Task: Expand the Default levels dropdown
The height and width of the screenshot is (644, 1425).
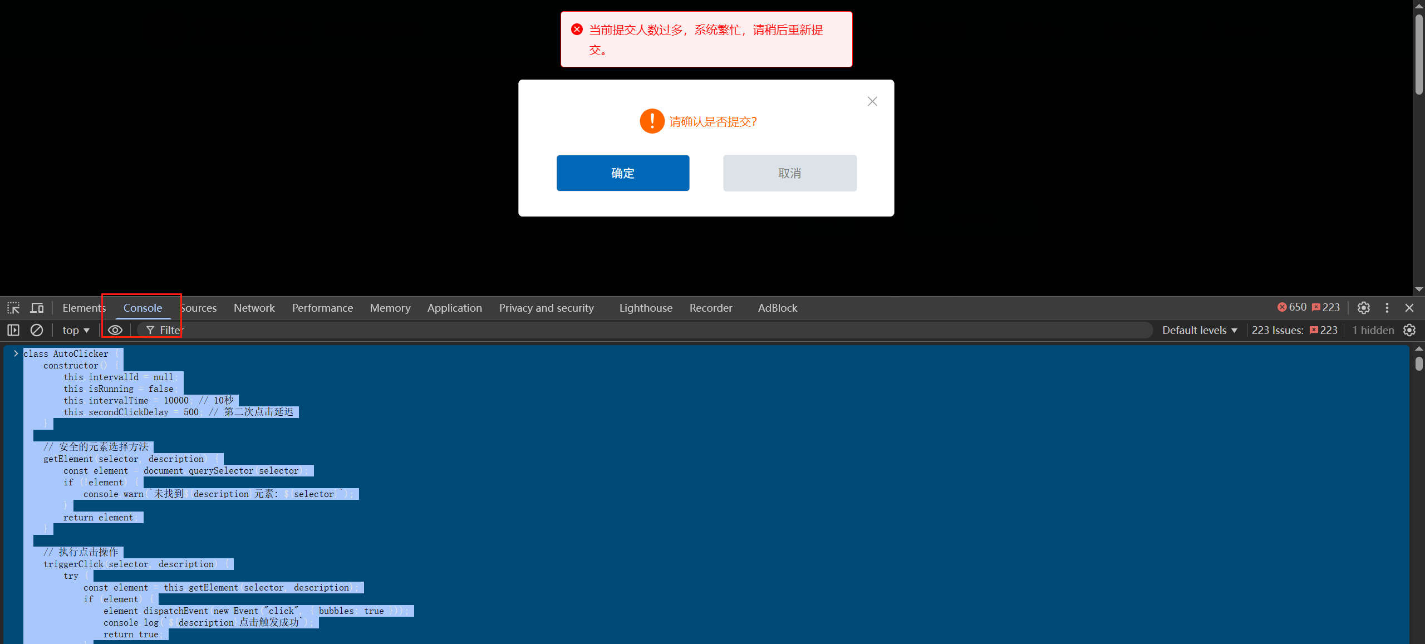Action: (x=1199, y=330)
